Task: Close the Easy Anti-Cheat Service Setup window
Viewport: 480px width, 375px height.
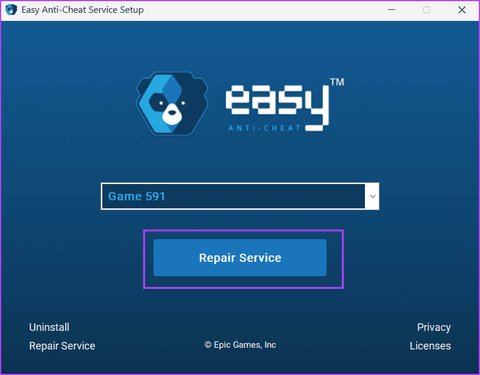Action: (462, 10)
